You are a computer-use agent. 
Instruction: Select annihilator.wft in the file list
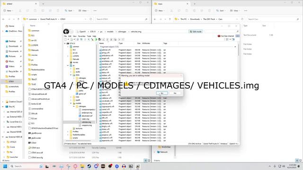107,61
